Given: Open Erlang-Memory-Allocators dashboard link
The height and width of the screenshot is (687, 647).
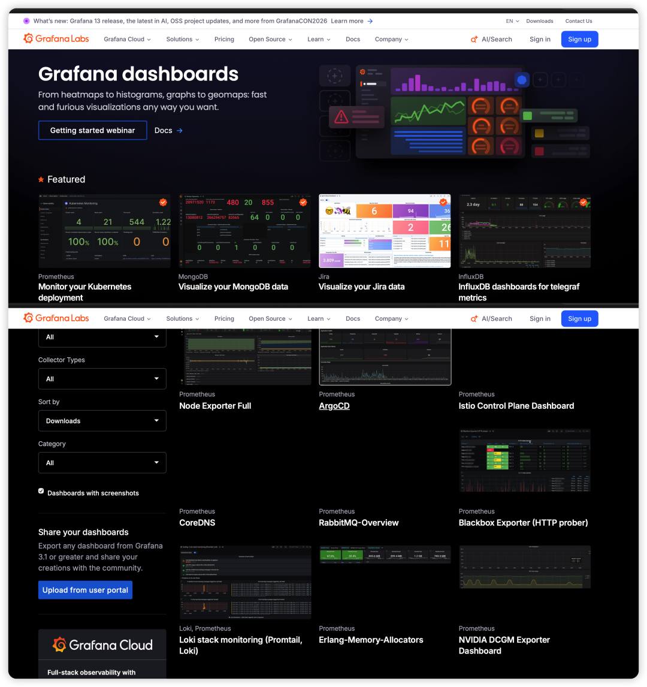Looking at the screenshot, I should pyautogui.click(x=371, y=640).
